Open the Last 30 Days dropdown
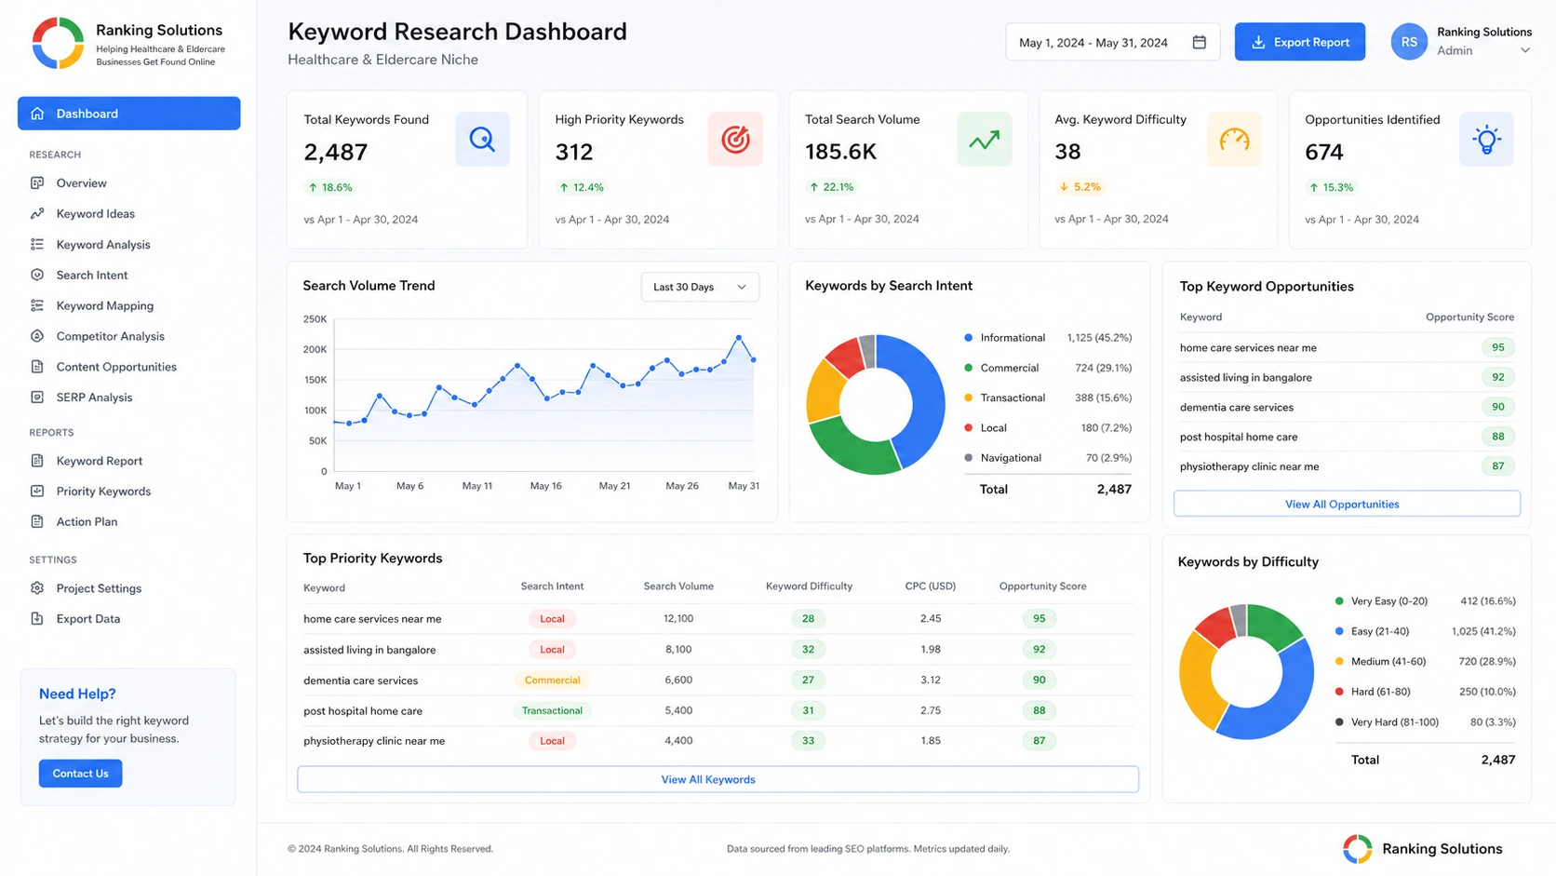This screenshot has height=876, width=1556. [x=700, y=287]
